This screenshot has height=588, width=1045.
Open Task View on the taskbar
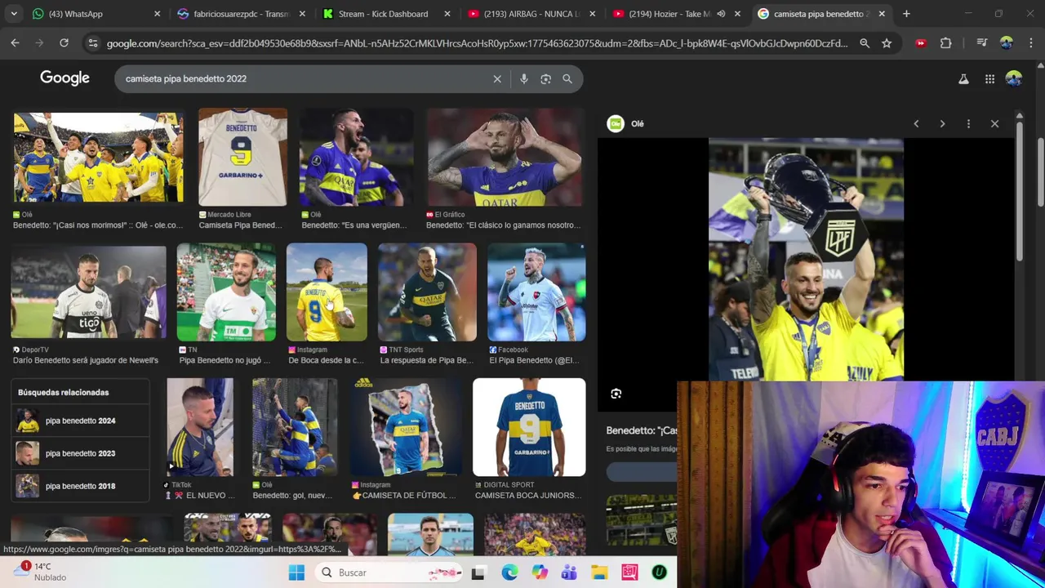point(478,572)
